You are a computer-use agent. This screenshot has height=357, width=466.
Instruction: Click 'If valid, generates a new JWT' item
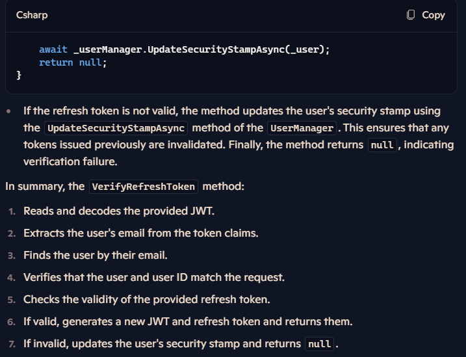[188, 322]
